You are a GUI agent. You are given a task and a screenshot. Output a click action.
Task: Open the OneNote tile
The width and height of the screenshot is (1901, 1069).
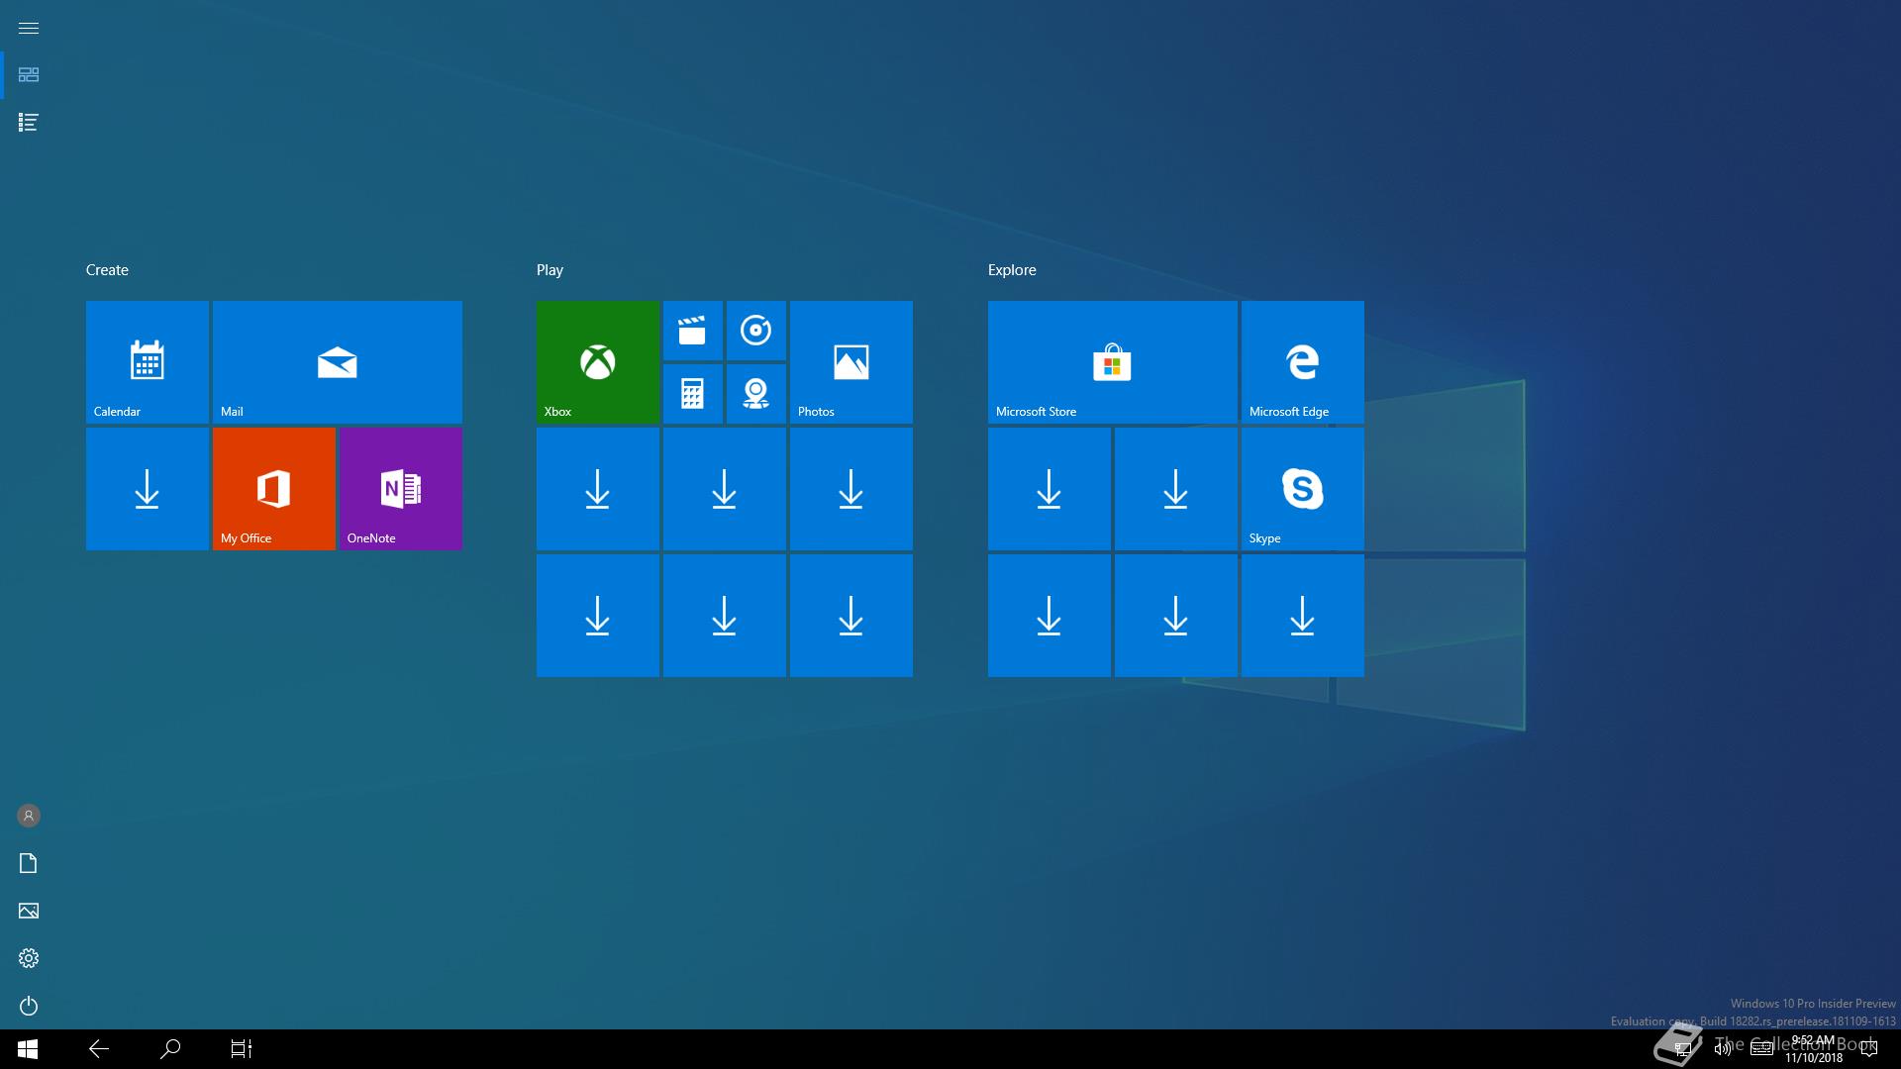tap(401, 489)
